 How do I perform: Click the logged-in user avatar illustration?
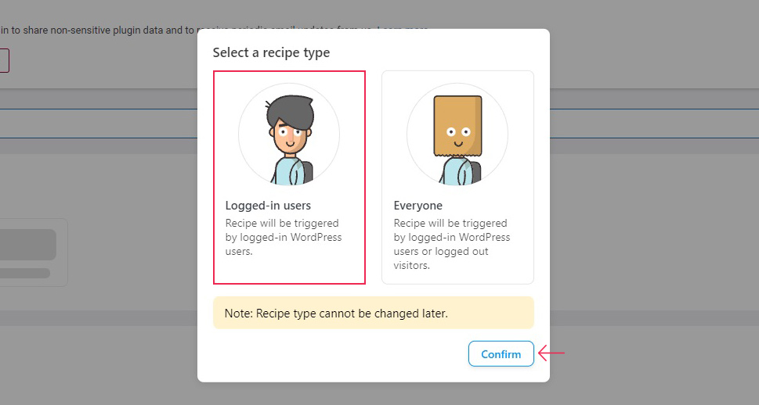pyautogui.click(x=289, y=134)
